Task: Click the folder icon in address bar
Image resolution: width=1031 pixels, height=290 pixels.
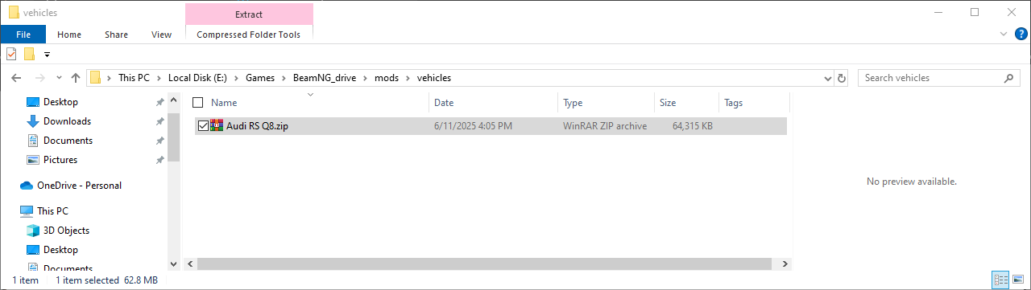Action: click(96, 78)
